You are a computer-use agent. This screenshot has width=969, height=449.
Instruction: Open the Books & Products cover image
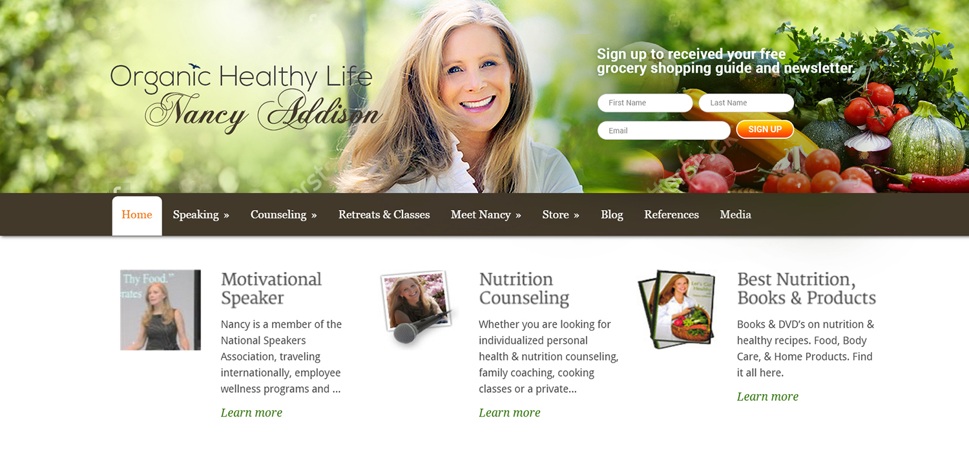click(676, 309)
